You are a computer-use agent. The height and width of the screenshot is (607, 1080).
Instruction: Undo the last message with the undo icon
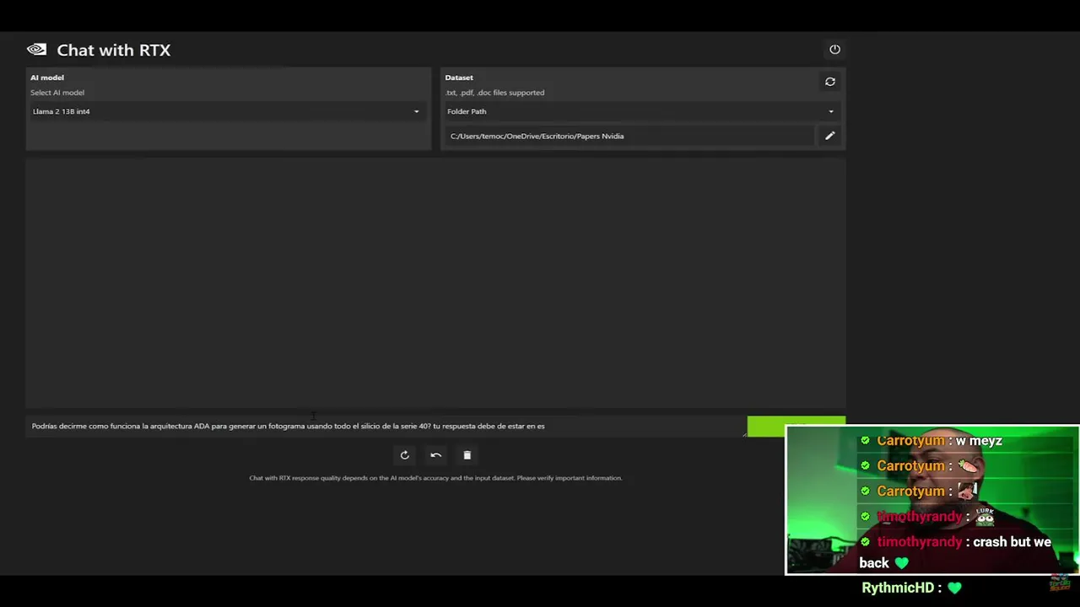[x=436, y=455]
